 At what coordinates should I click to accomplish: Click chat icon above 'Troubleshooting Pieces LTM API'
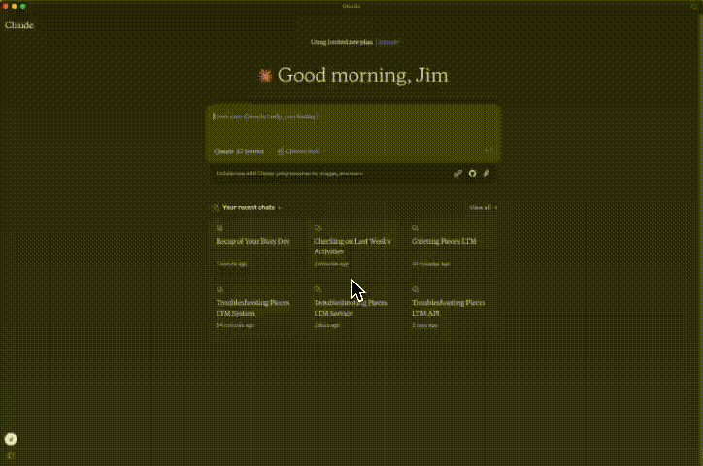[x=416, y=289]
